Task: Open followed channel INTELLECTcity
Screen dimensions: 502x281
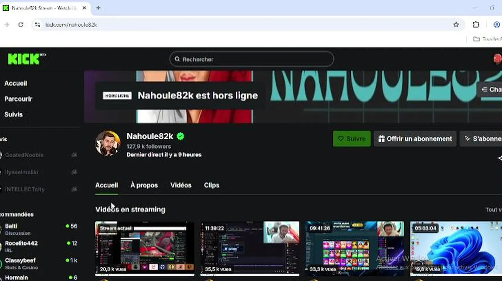Action: click(x=25, y=189)
